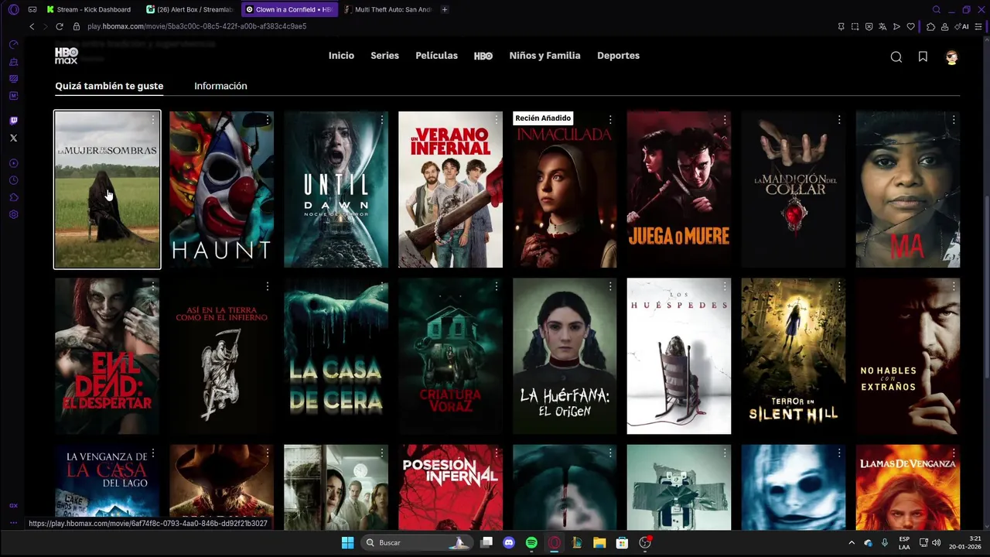990x557 pixels.
Task: Open the Easy Setup sliders icon
Action: coord(979,26)
